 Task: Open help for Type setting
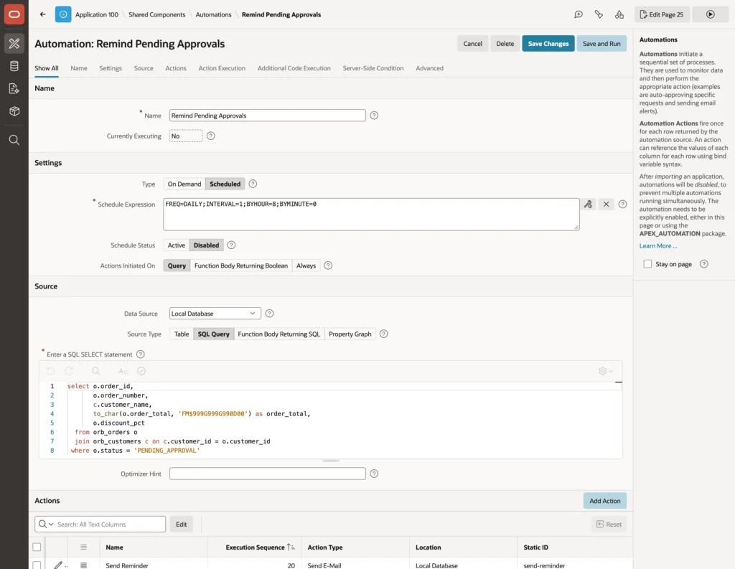[253, 184]
